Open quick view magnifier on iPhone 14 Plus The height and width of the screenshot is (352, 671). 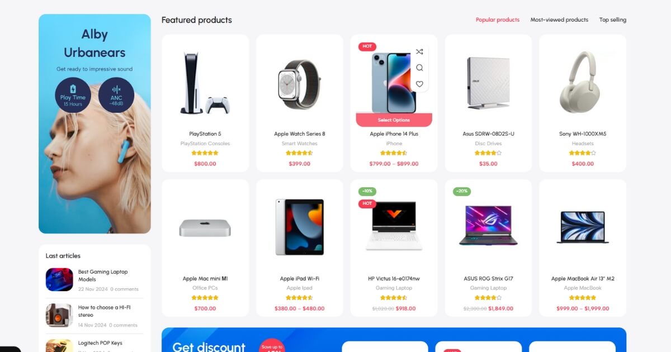point(419,68)
